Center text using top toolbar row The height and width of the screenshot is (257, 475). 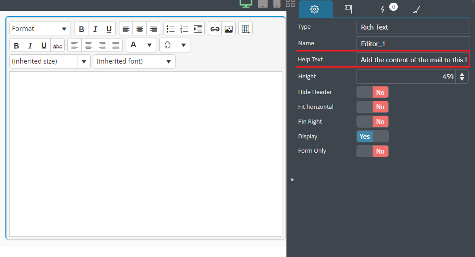click(x=140, y=29)
